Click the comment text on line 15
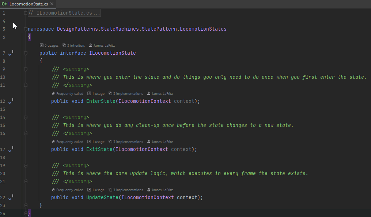Image resolution: width=371 pixels, height=217 pixels. click(x=173, y=125)
